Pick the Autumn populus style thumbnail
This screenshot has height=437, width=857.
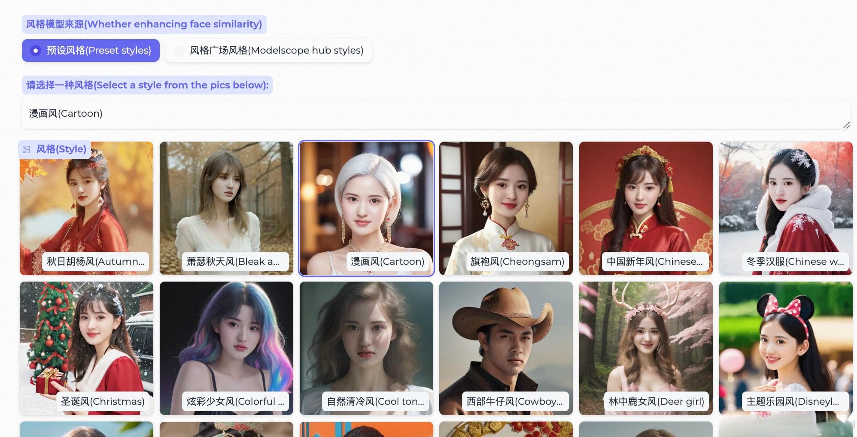(x=86, y=208)
